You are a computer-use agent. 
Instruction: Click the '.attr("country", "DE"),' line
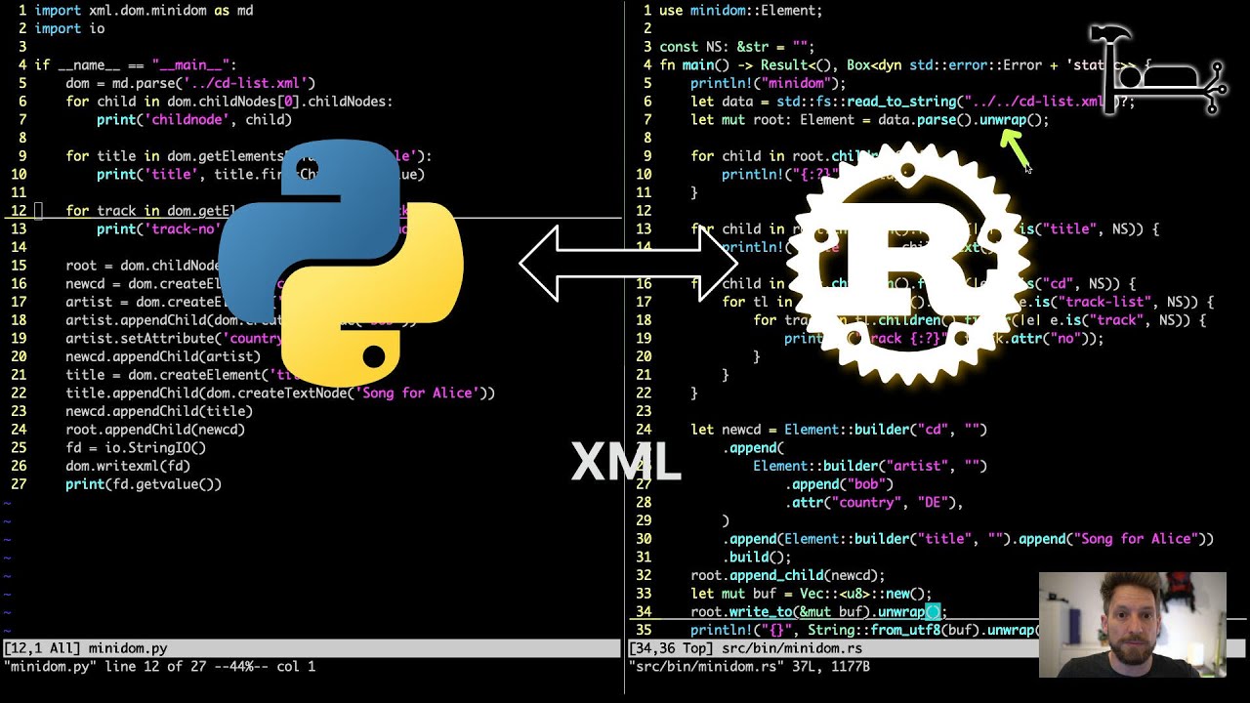tap(874, 503)
